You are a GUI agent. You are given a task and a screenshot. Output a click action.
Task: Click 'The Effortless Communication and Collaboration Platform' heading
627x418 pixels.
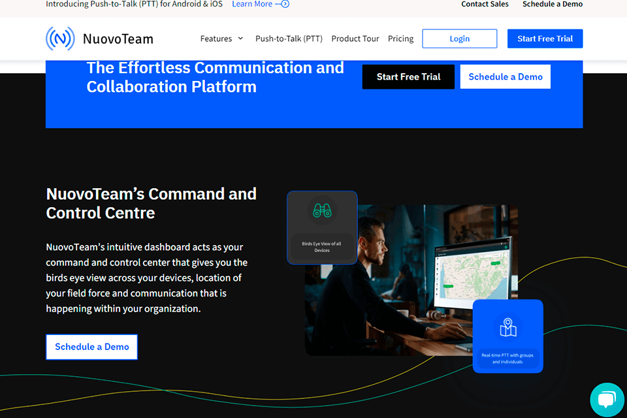coord(215,77)
